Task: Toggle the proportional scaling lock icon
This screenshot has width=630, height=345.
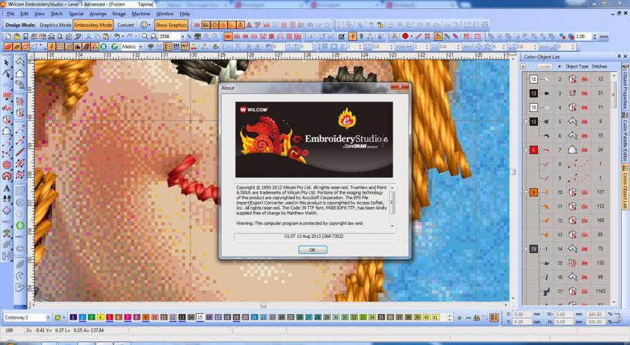Action: pos(618,318)
